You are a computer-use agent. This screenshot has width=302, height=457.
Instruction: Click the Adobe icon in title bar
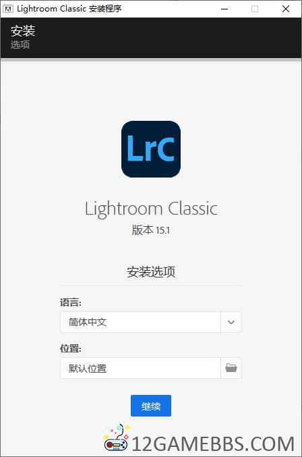pyautogui.click(x=7, y=9)
